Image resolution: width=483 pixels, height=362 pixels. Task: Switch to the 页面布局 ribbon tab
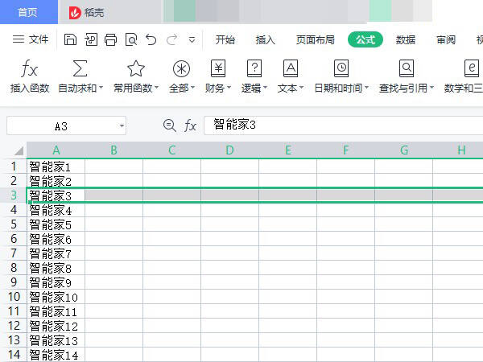[x=315, y=39]
